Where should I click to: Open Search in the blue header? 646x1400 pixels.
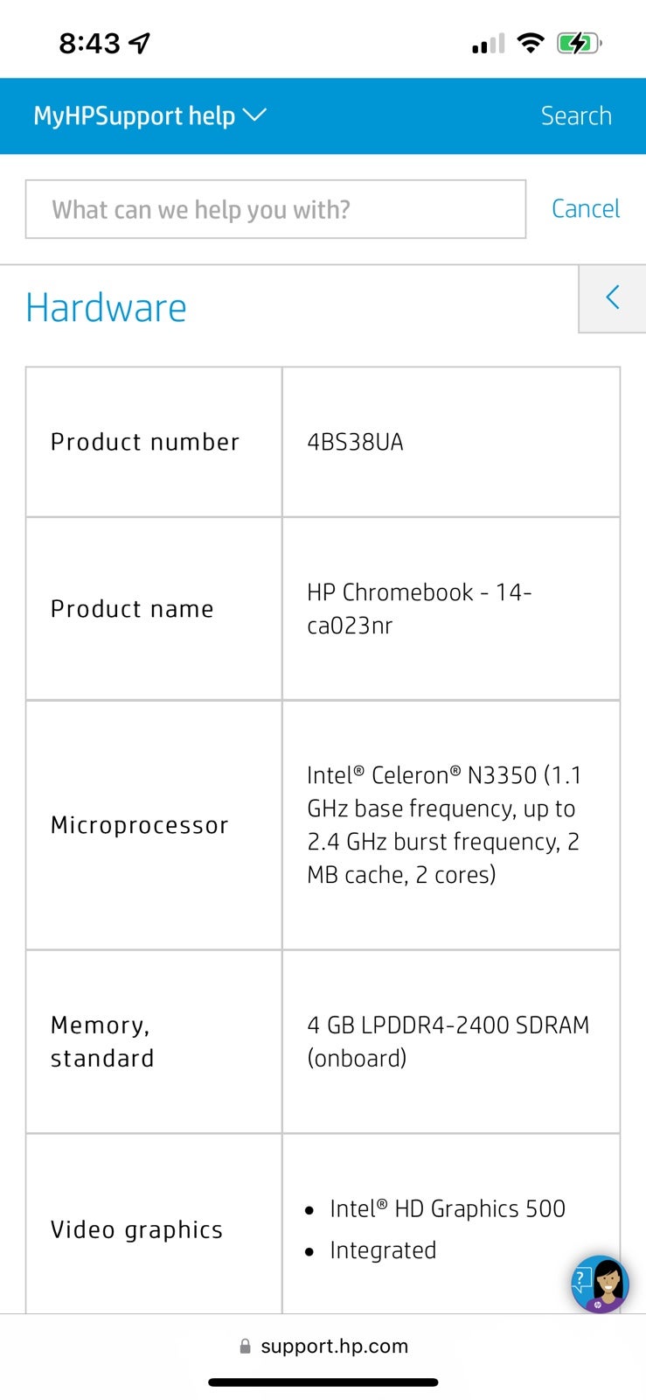(576, 115)
